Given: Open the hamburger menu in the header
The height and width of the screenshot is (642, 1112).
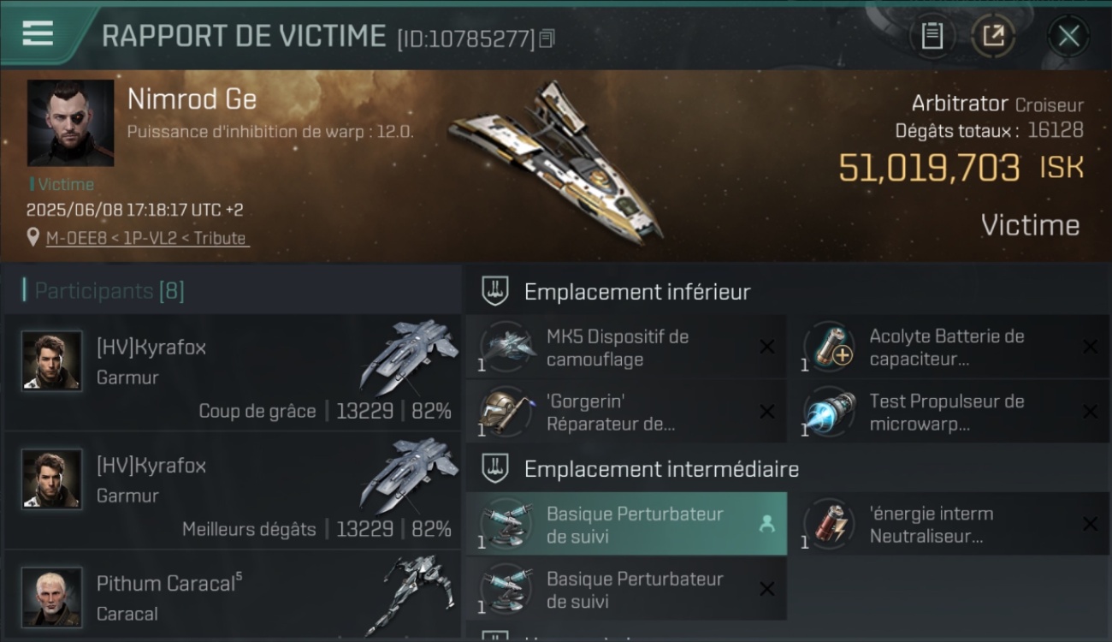Looking at the screenshot, I should tap(37, 33).
